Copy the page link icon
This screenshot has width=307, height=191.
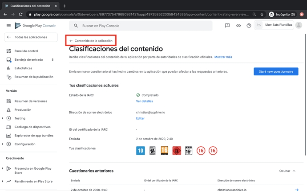pyautogui.click(x=238, y=26)
